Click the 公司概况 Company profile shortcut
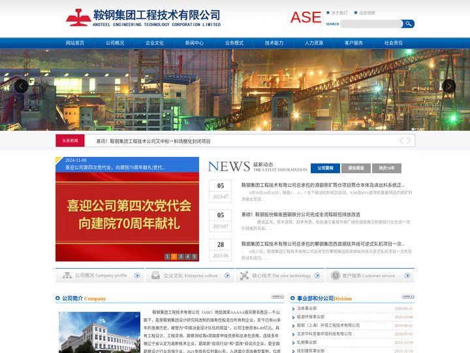The width and height of the screenshot is (470, 353). point(100,275)
